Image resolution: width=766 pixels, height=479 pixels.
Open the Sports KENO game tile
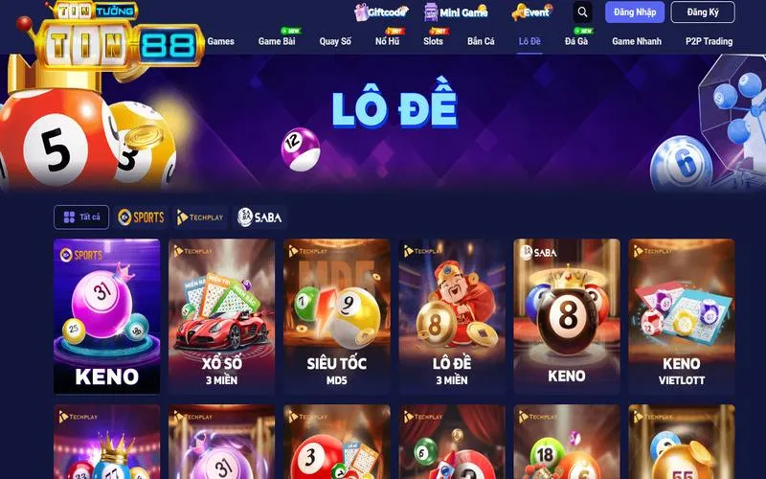coord(106,316)
